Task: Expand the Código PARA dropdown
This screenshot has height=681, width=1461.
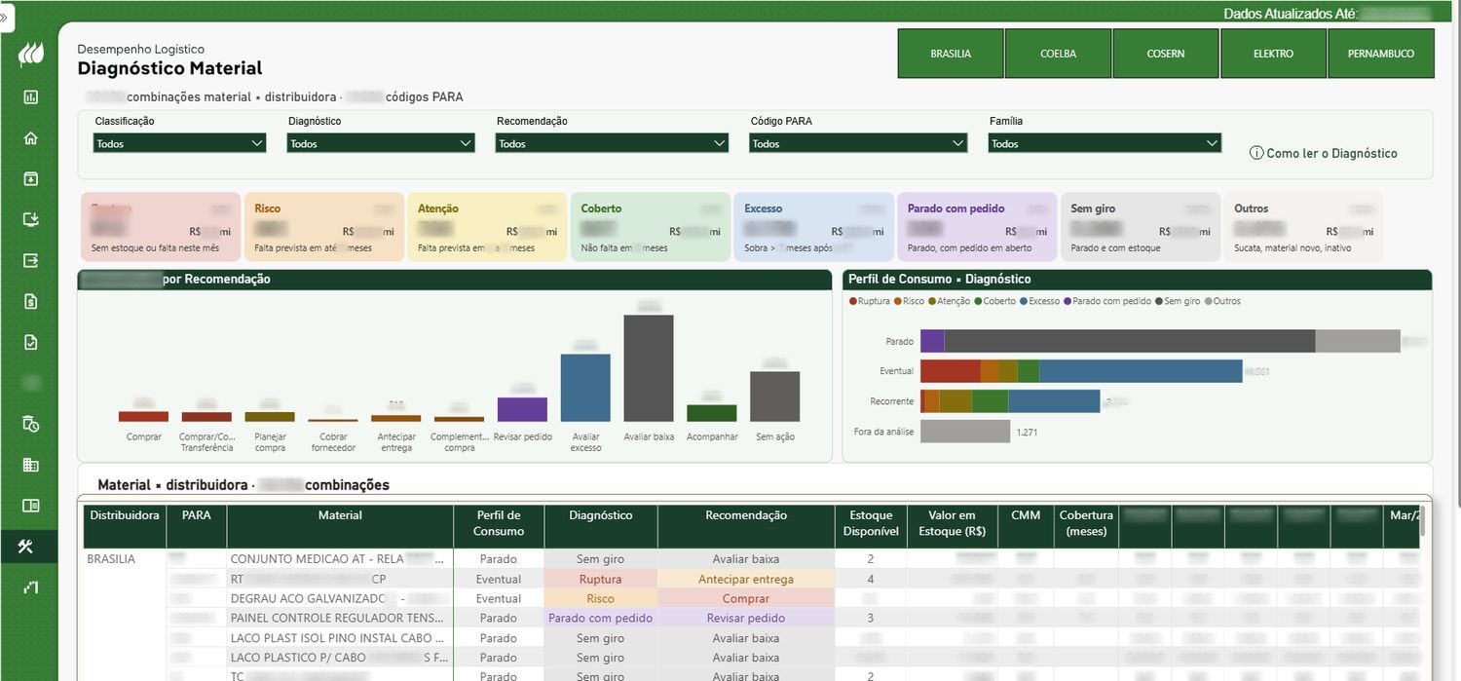Action: (x=858, y=143)
